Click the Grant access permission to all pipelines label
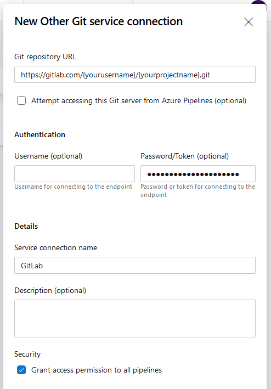The image size is (271, 389). (x=97, y=370)
